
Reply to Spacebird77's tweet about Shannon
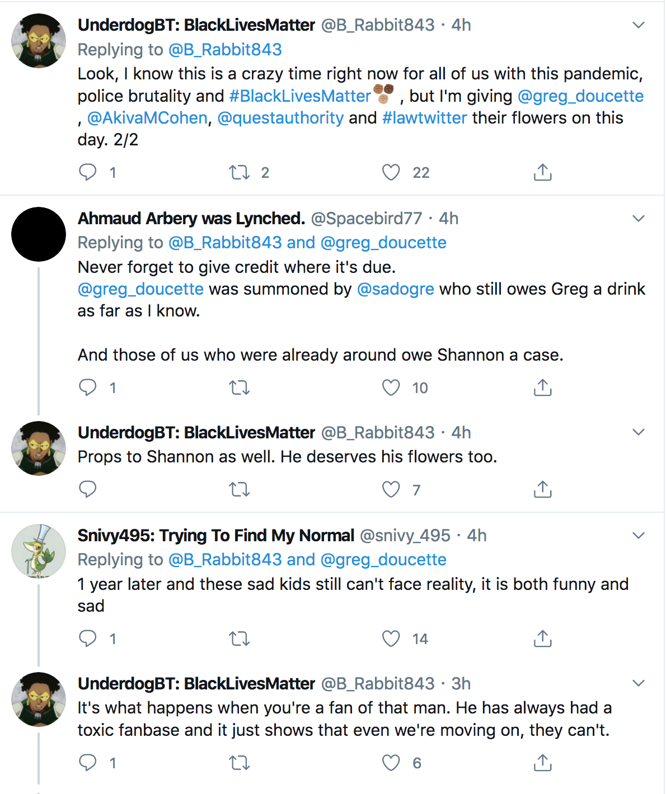click(88, 387)
